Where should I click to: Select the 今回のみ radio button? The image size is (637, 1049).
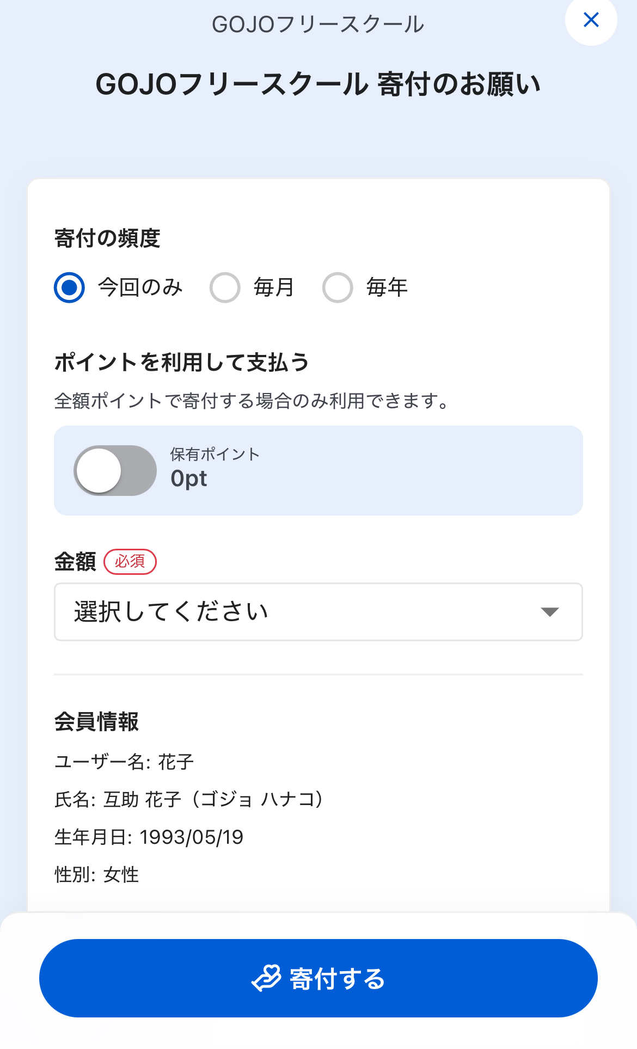coord(70,287)
